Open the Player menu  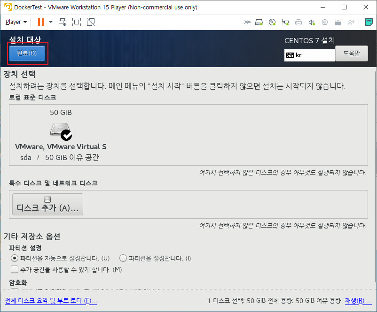16,22
